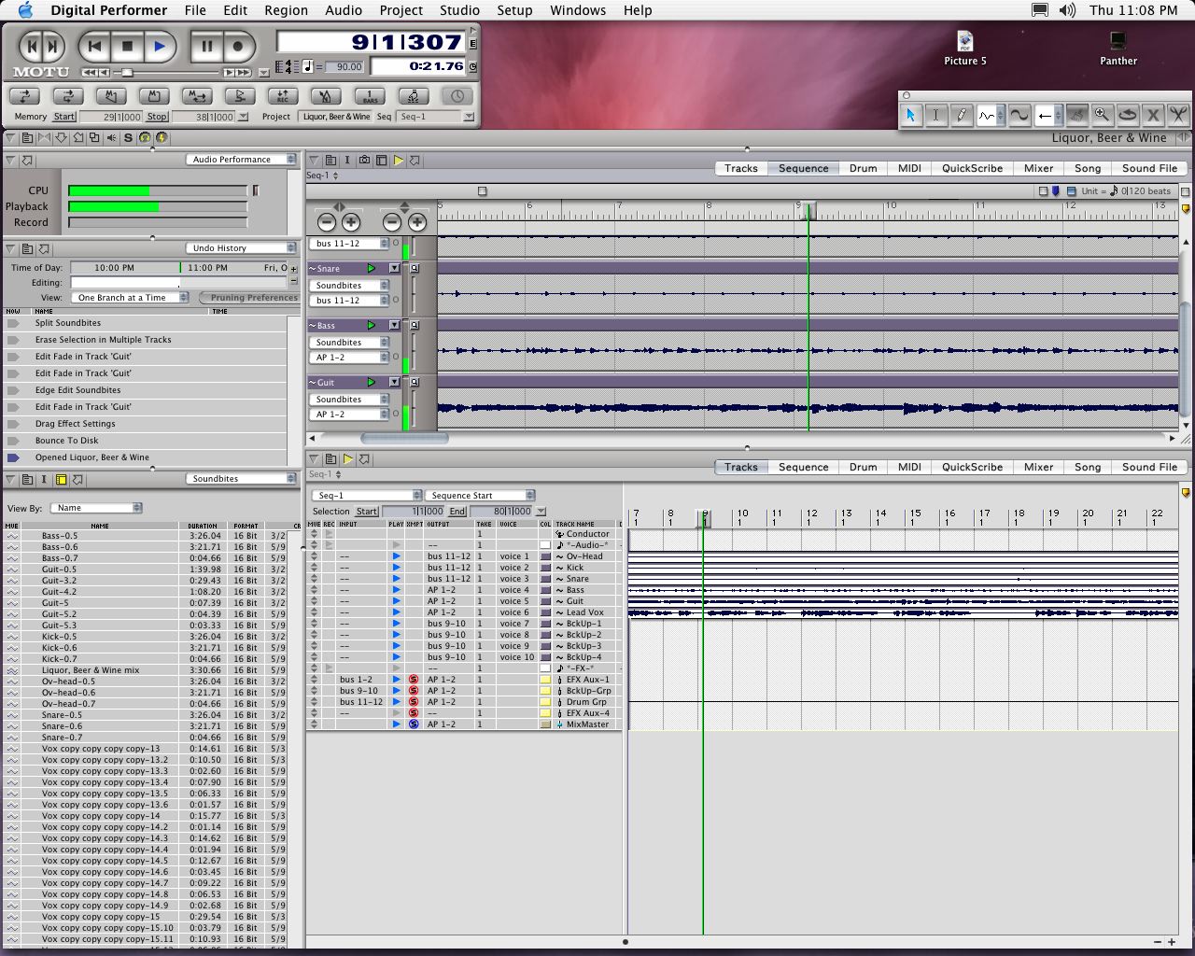Image resolution: width=1195 pixels, height=956 pixels.
Task: Toggle play button on Snare track strip
Action: 371,269
